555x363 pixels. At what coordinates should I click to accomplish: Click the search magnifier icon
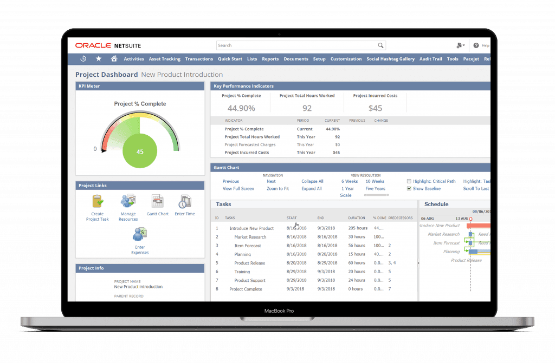(x=380, y=45)
